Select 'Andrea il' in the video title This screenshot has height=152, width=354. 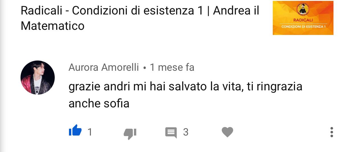coord(236,11)
